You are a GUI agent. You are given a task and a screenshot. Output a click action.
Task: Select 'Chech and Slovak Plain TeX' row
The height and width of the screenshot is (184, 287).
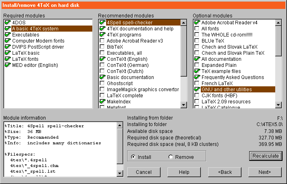[x=233, y=53]
